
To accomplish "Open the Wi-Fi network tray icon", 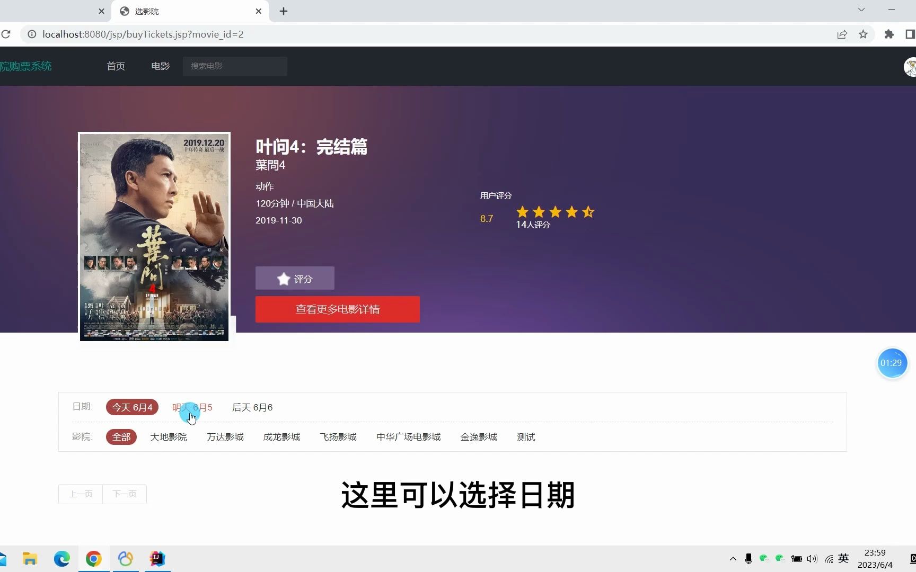I will (829, 559).
